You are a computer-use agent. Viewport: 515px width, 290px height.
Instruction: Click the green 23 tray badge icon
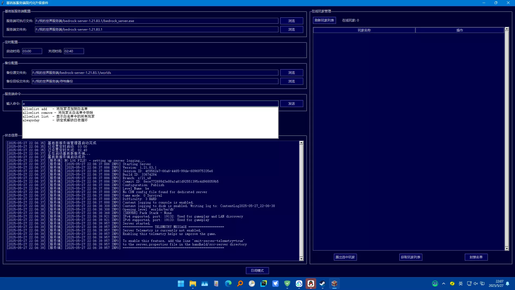(x=435, y=284)
